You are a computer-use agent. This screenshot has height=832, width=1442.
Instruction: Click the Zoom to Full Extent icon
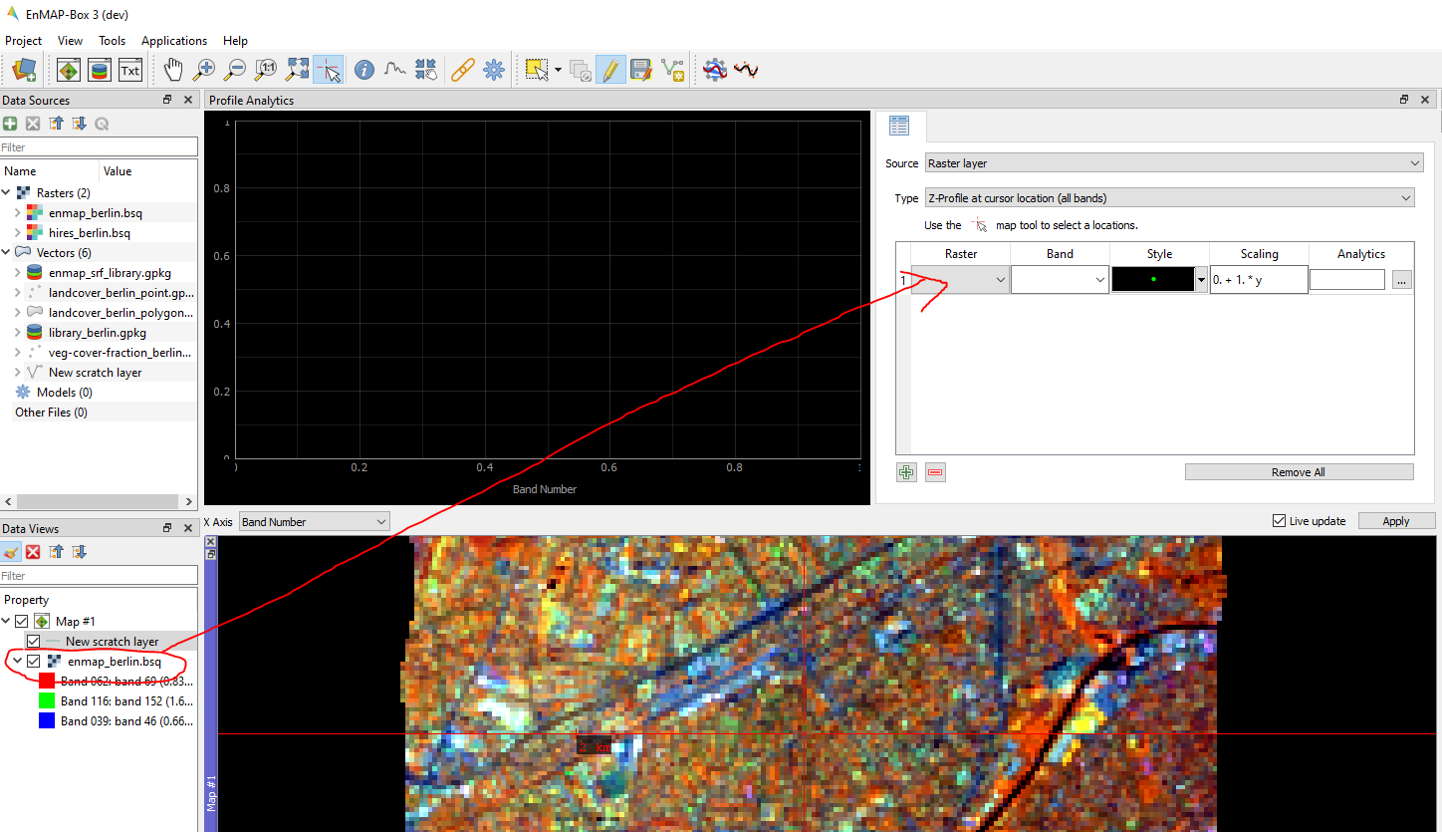click(x=297, y=70)
